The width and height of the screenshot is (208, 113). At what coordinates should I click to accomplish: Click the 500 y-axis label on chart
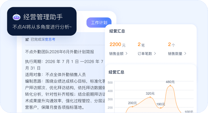[x=110, y=83]
